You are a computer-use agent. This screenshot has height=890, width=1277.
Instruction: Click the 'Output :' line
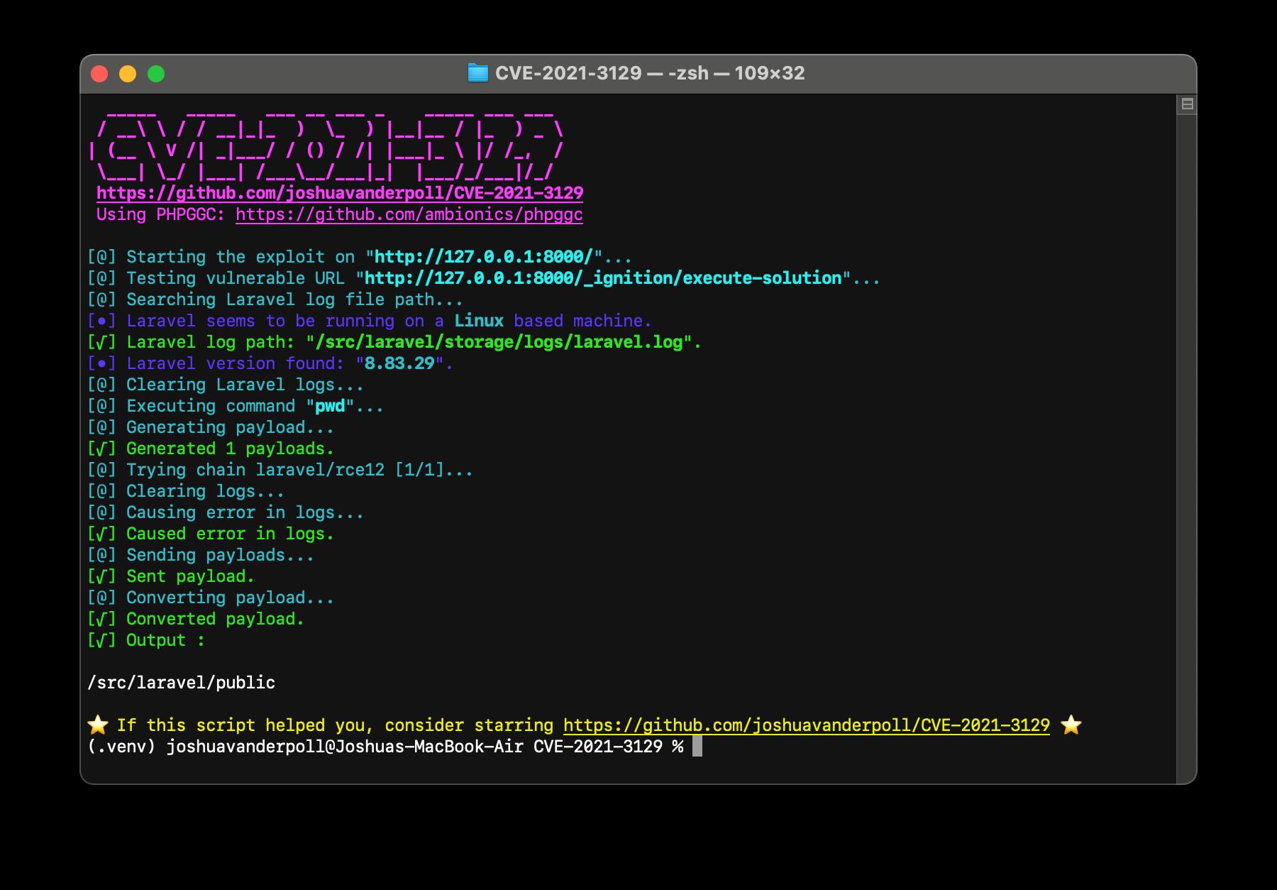click(146, 640)
